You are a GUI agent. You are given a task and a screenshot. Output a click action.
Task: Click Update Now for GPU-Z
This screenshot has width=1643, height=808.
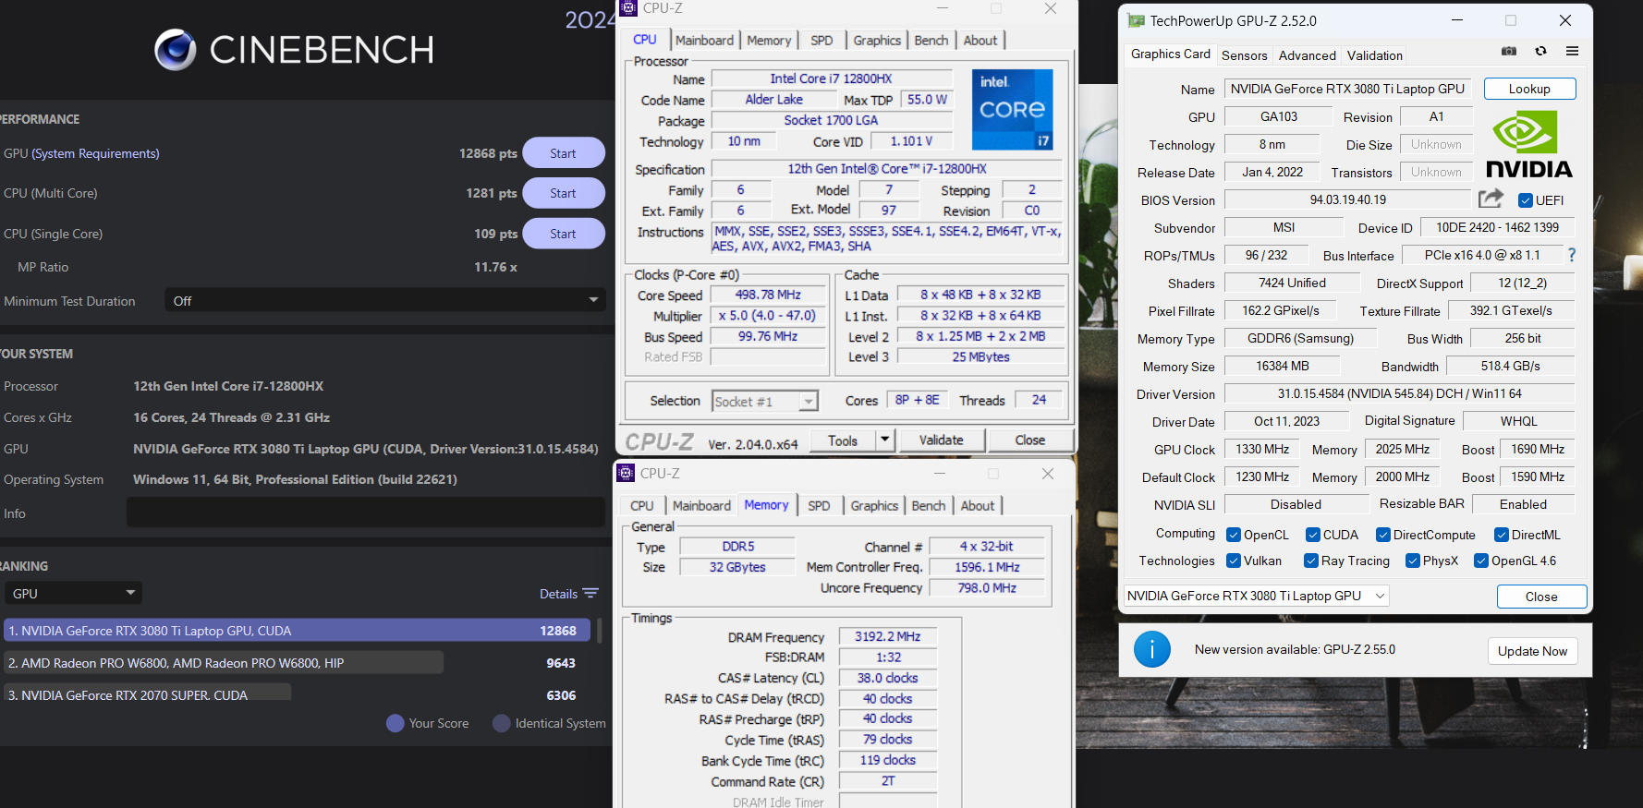[1532, 651]
